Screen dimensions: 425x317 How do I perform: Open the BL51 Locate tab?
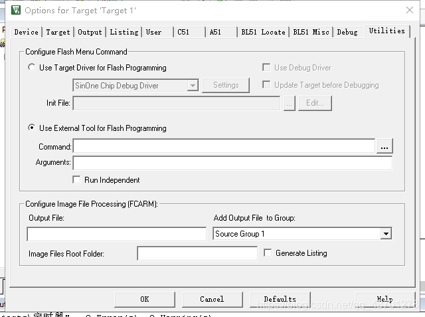tap(263, 32)
